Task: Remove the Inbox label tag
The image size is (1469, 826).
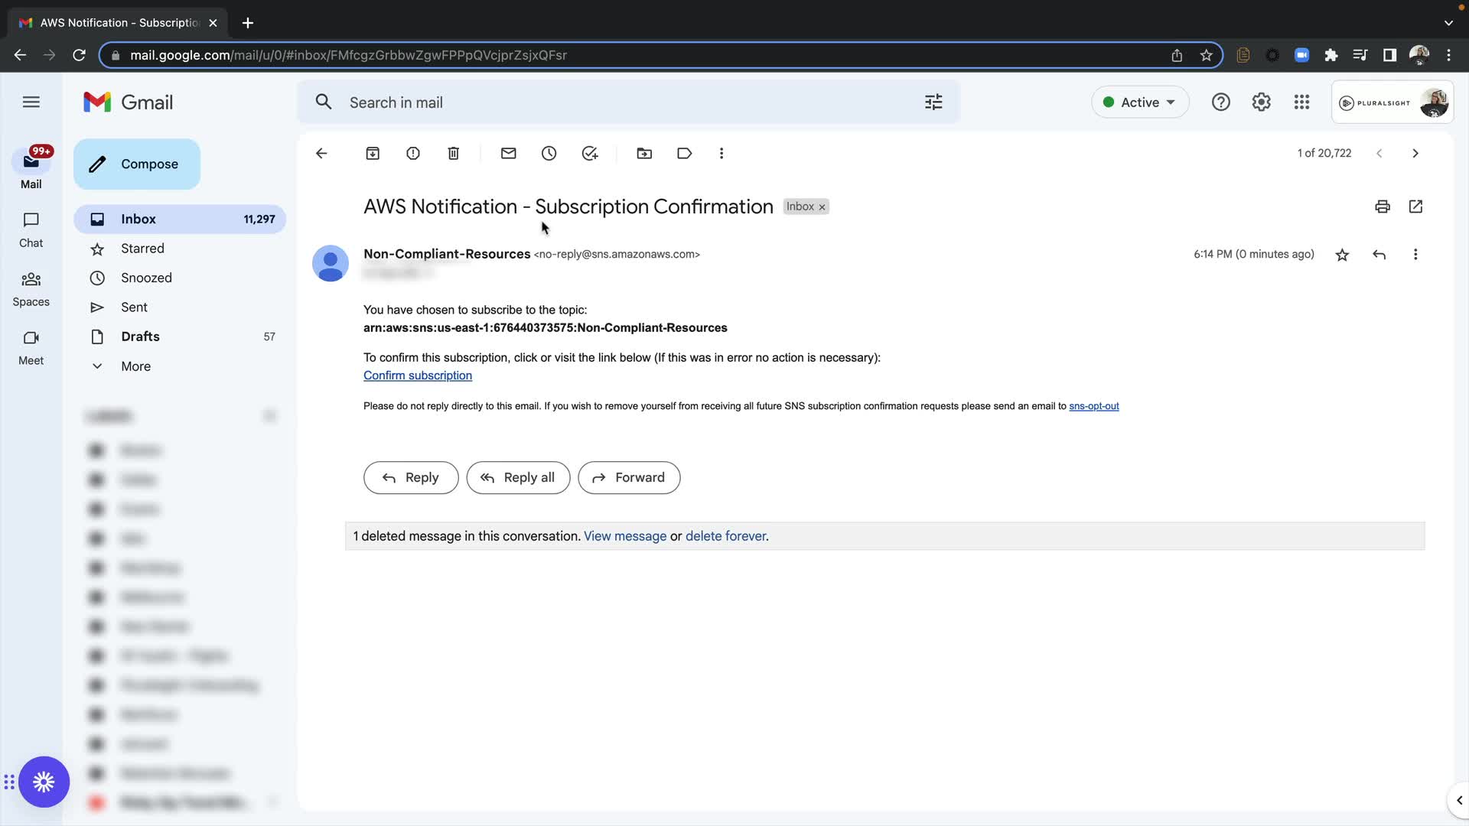Action: tap(822, 207)
